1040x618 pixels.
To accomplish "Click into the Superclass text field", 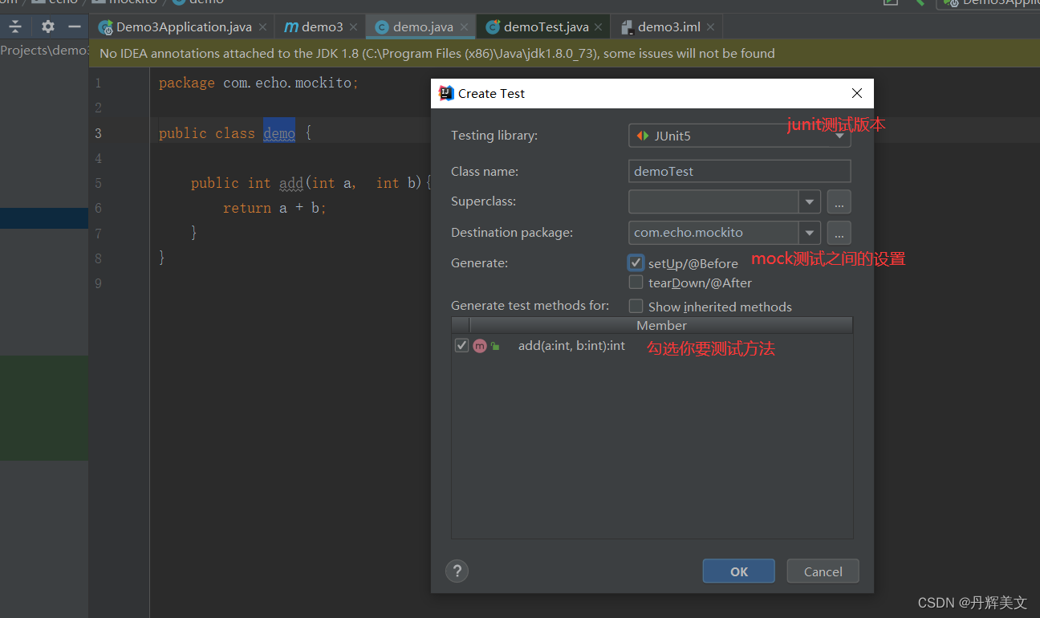I will click(713, 201).
